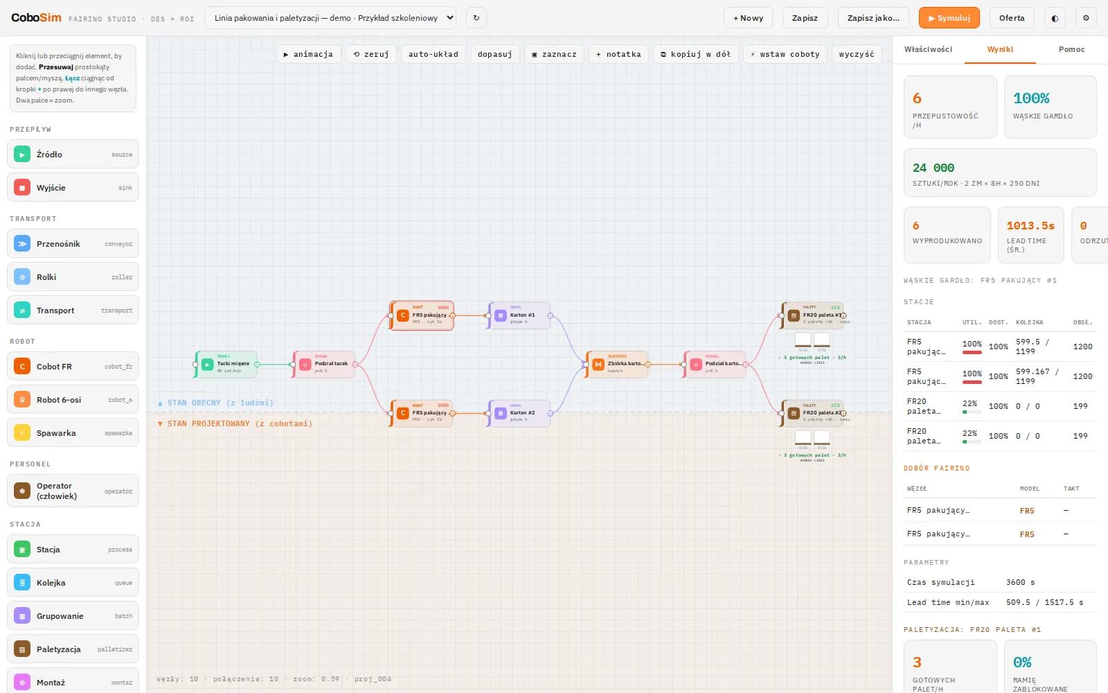Image resolution: width=1108 pixels, height=693 pixels.
Task: Apply auto-układ layout
Action: coord(434,54)
